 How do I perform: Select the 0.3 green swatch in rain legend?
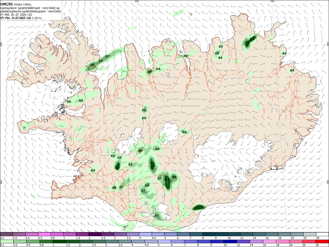point(20,241)
